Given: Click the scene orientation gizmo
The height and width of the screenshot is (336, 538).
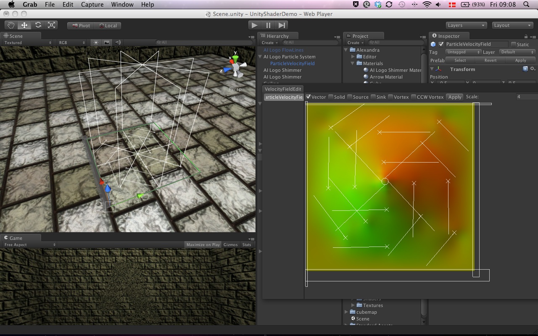Looking at the screenshot, I should 235,66.
